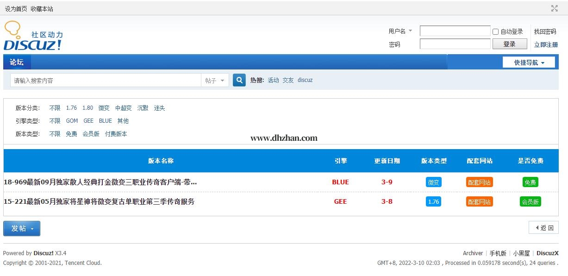Click the blue search magnifier button
The image size is (568, 276).
tap(239, 80)
